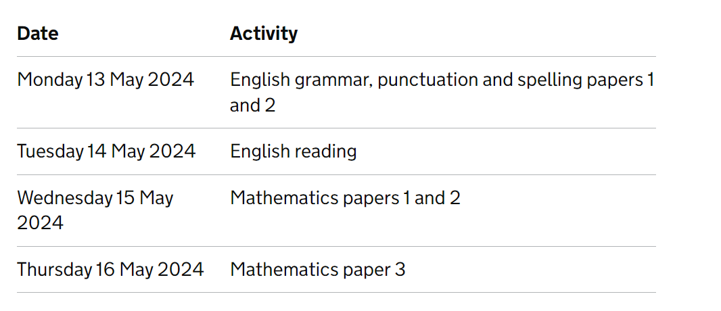Screen dimensions: 721x311
Task: Click the word Monday
Action: click(49, 80)
